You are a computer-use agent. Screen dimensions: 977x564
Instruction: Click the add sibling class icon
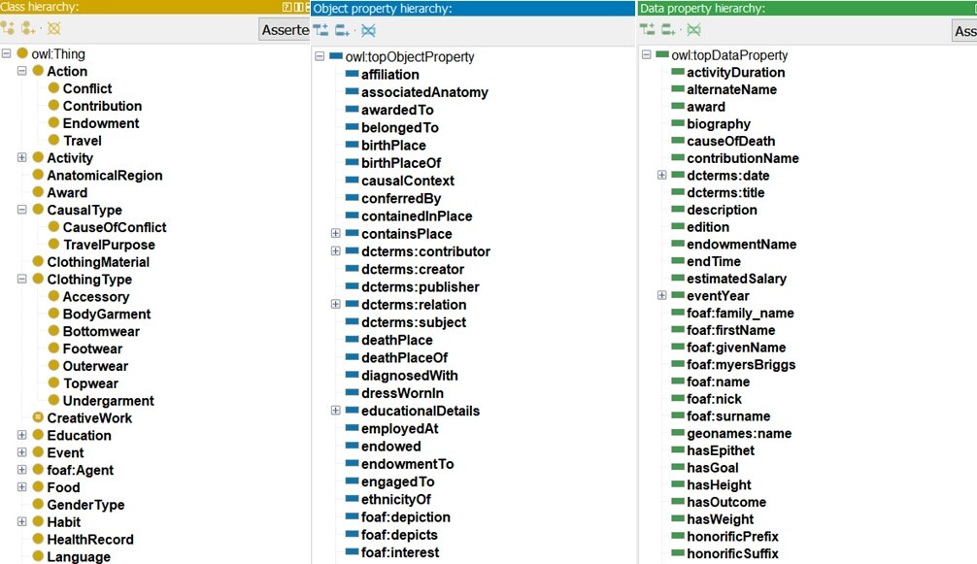tap(30, 29)
